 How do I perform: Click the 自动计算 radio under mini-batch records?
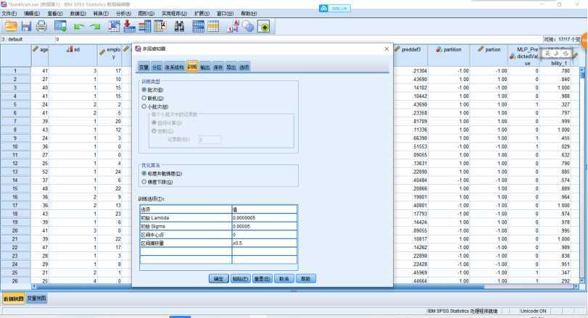[154, 123]
